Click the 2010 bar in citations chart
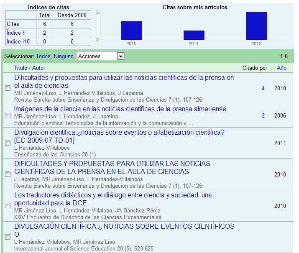Image resolution: width=299 pixels, height=253 pixels. [x=131, y=31]
